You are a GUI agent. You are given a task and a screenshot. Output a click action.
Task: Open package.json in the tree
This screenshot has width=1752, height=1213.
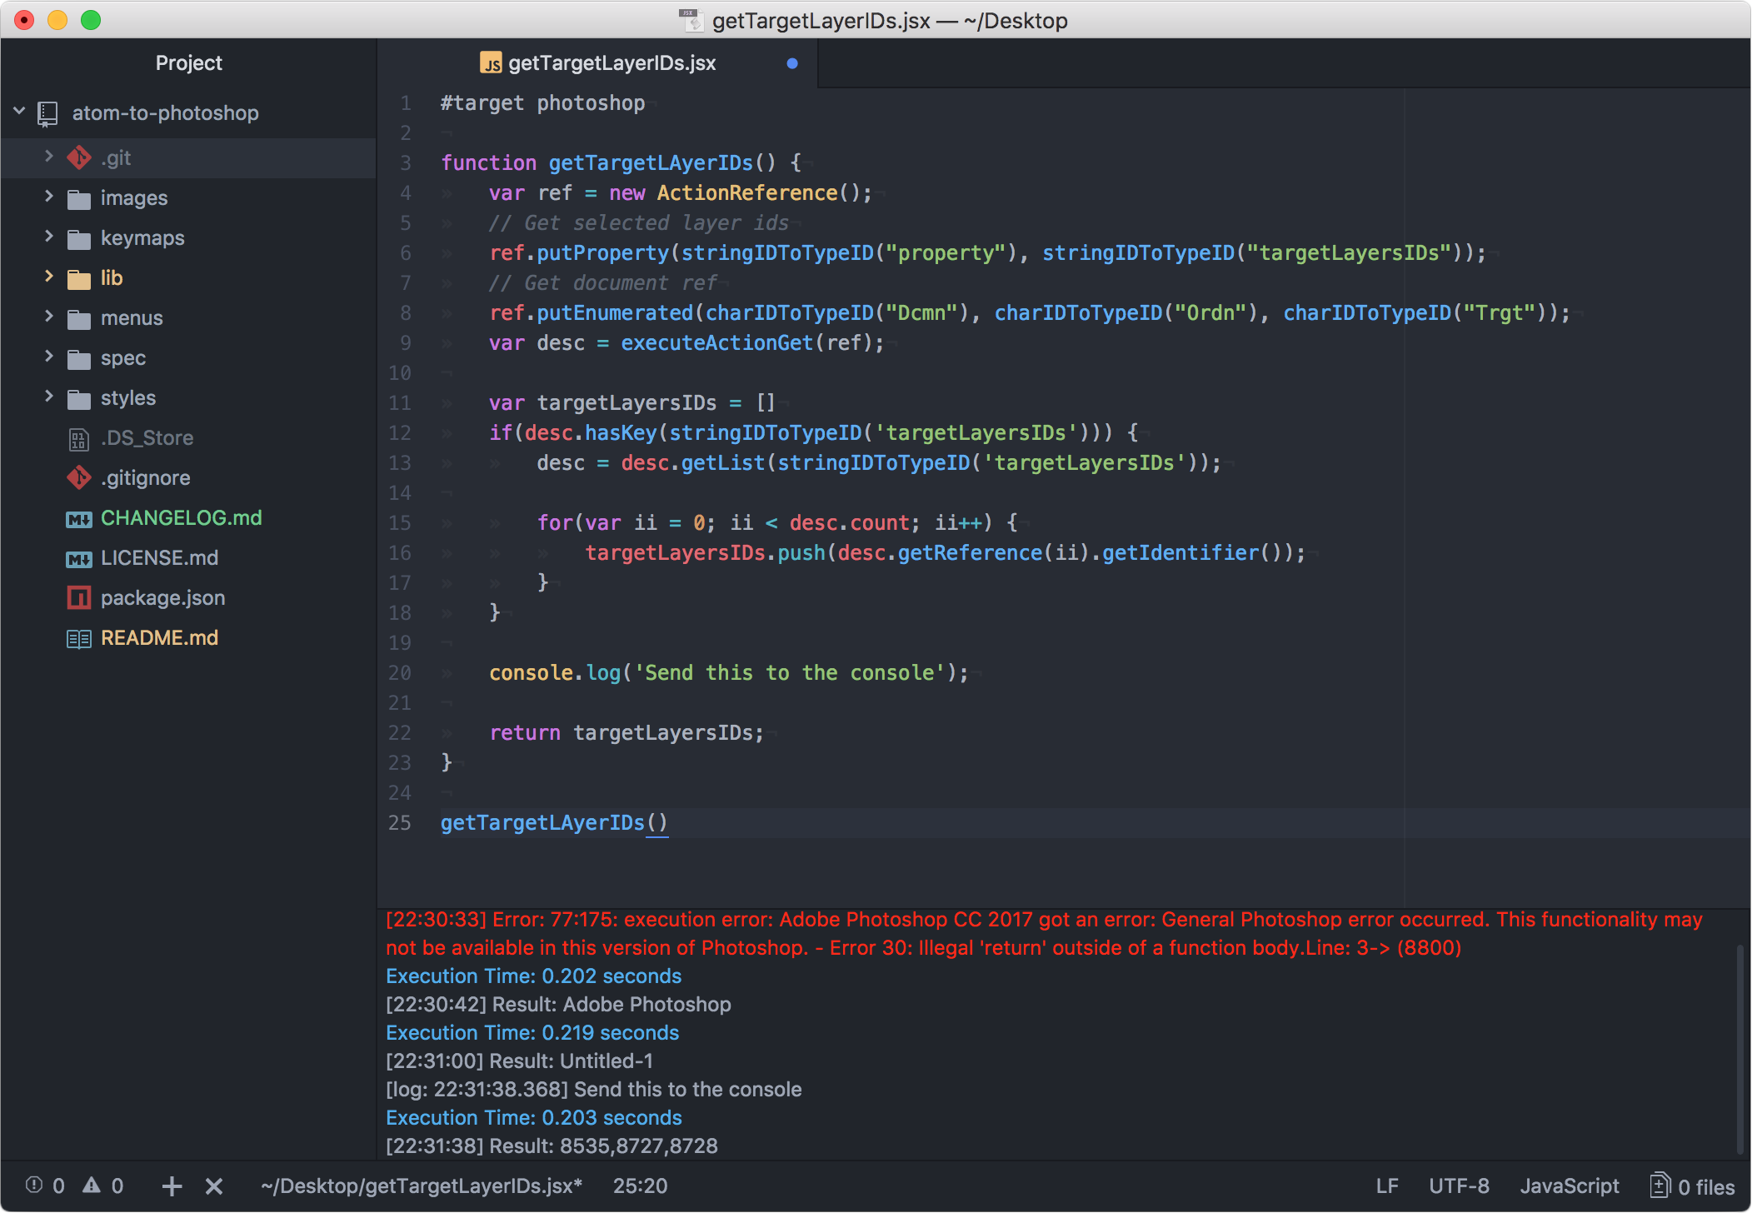tap(162, 598)
